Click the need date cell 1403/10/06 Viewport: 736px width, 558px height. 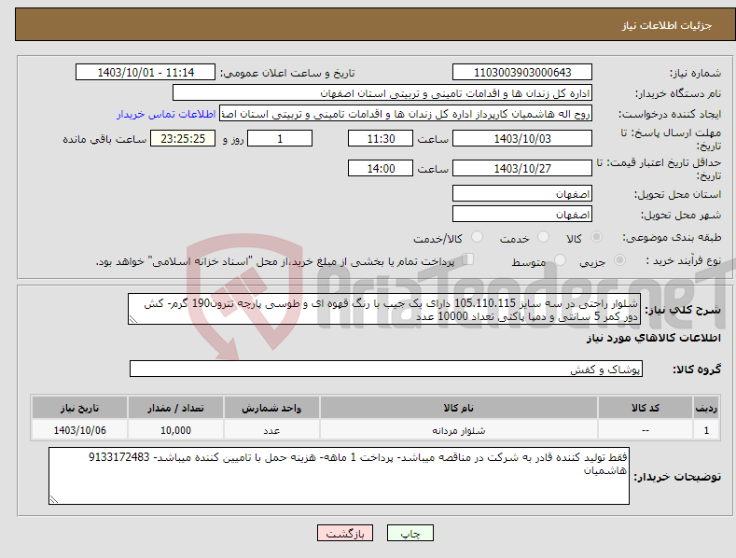(x=80, y=430)
